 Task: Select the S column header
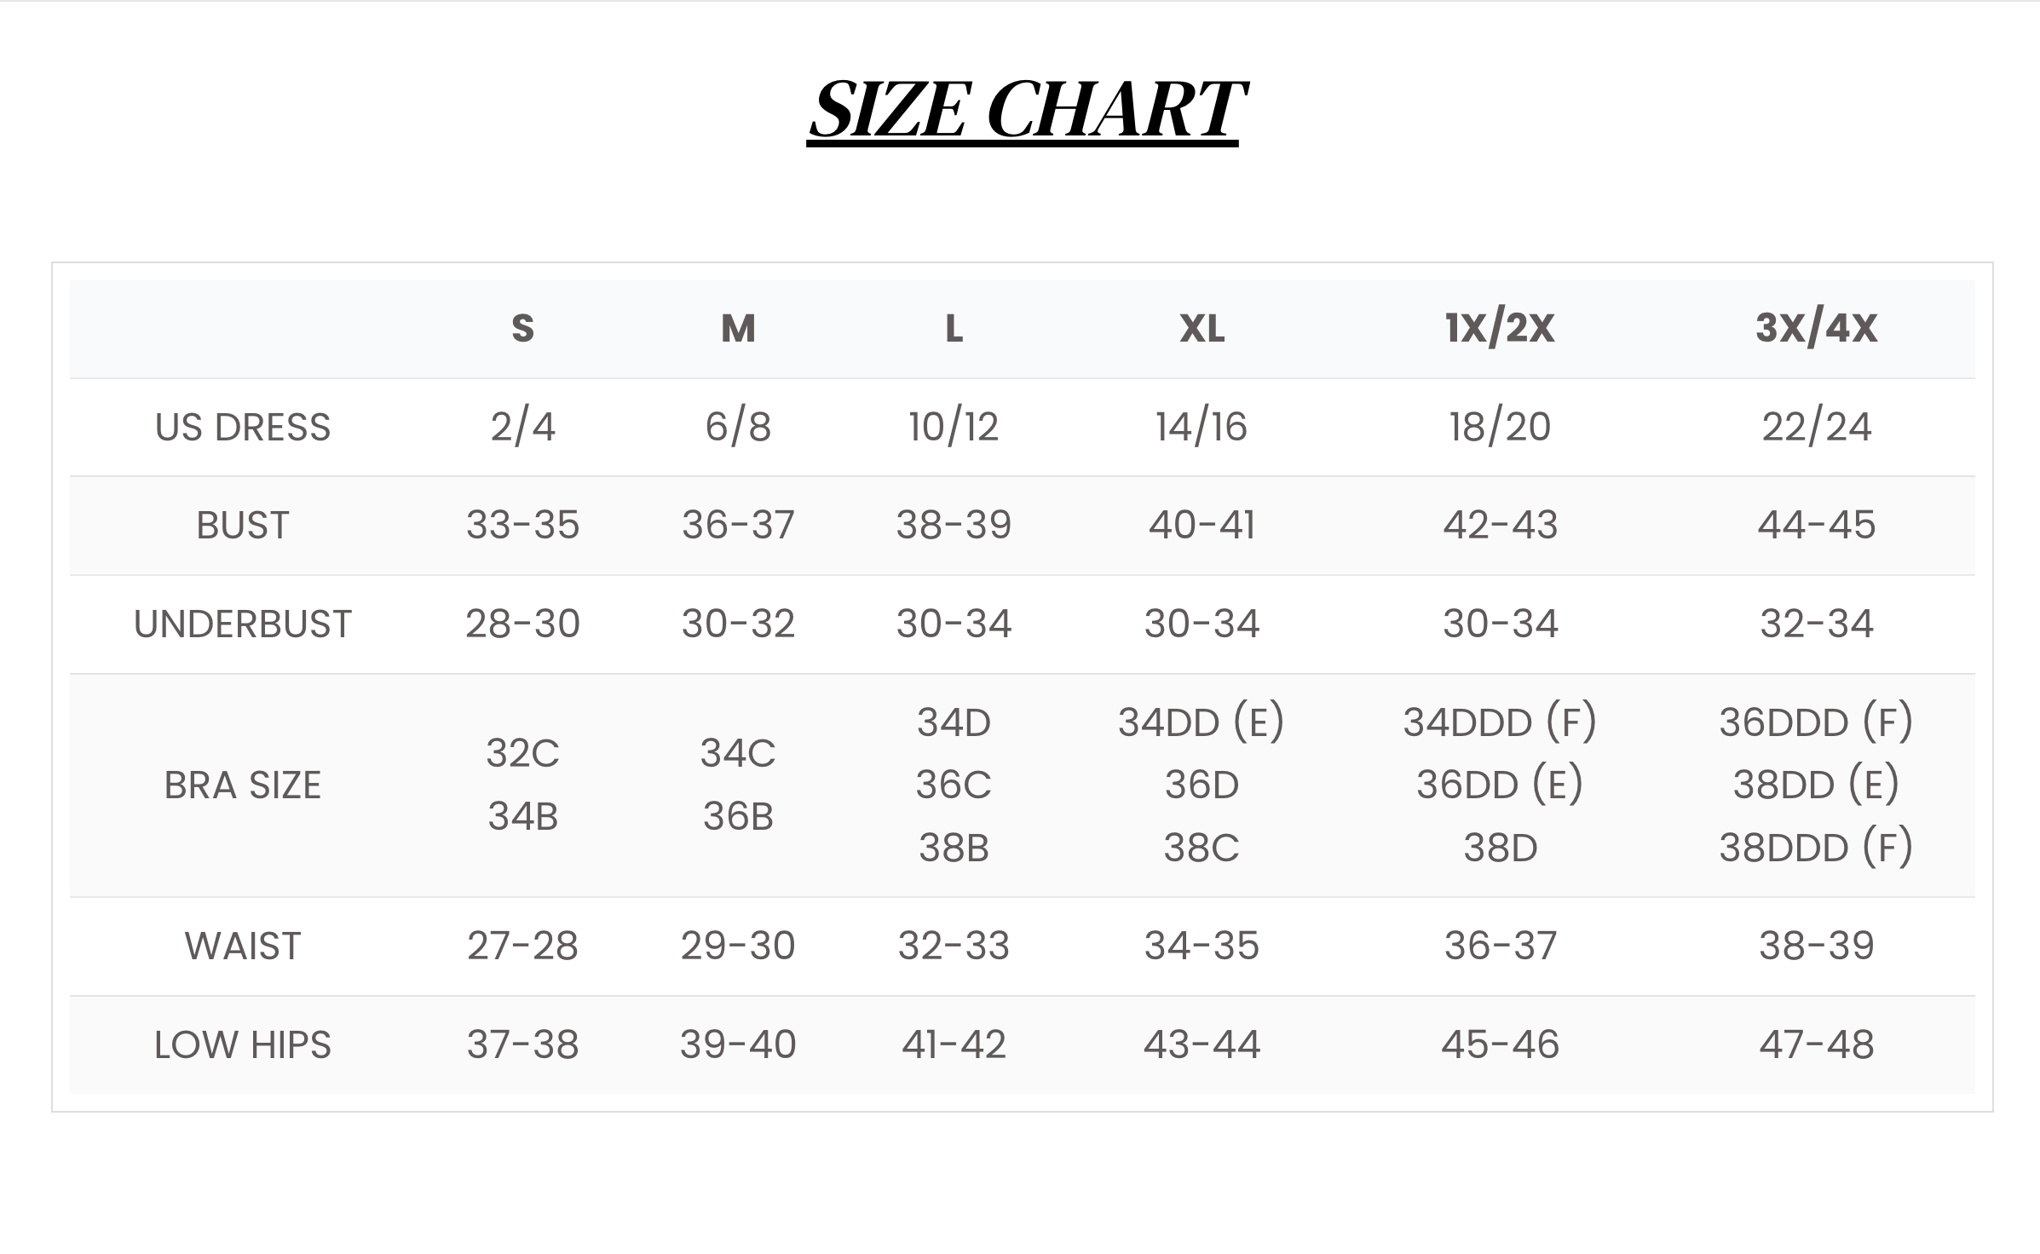click(522, 329)
